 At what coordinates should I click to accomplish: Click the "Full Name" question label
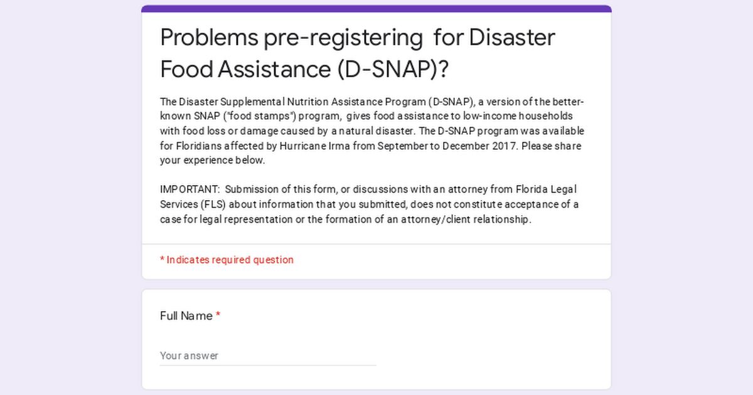click(186, 316)
